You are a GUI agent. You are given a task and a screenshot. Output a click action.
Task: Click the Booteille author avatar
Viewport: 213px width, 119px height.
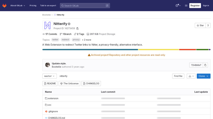[47, 65]
